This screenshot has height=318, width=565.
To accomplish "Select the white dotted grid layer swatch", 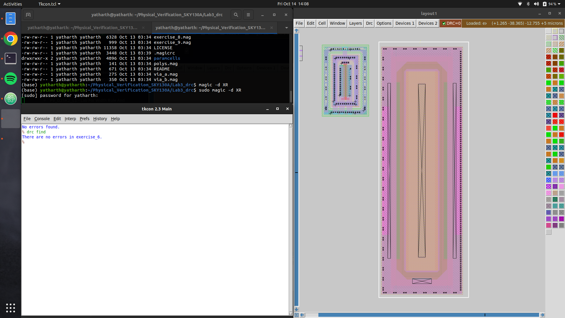I will point(549,31).
